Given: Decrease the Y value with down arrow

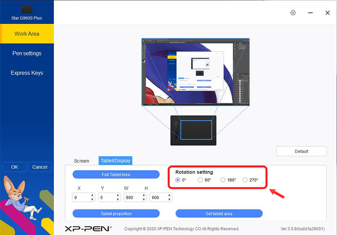Looking at the screenshot, I should point(118,200).
